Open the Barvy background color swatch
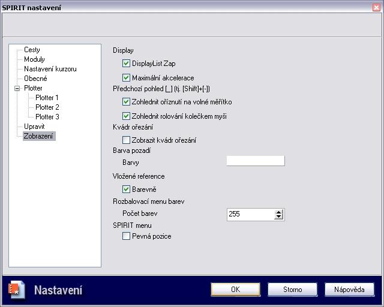 (x=256, y=161)
